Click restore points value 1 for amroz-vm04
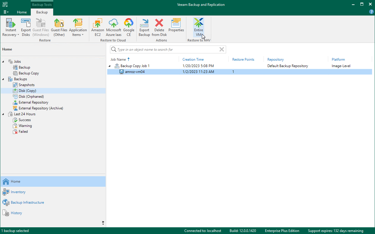 [x=233, y=72]
